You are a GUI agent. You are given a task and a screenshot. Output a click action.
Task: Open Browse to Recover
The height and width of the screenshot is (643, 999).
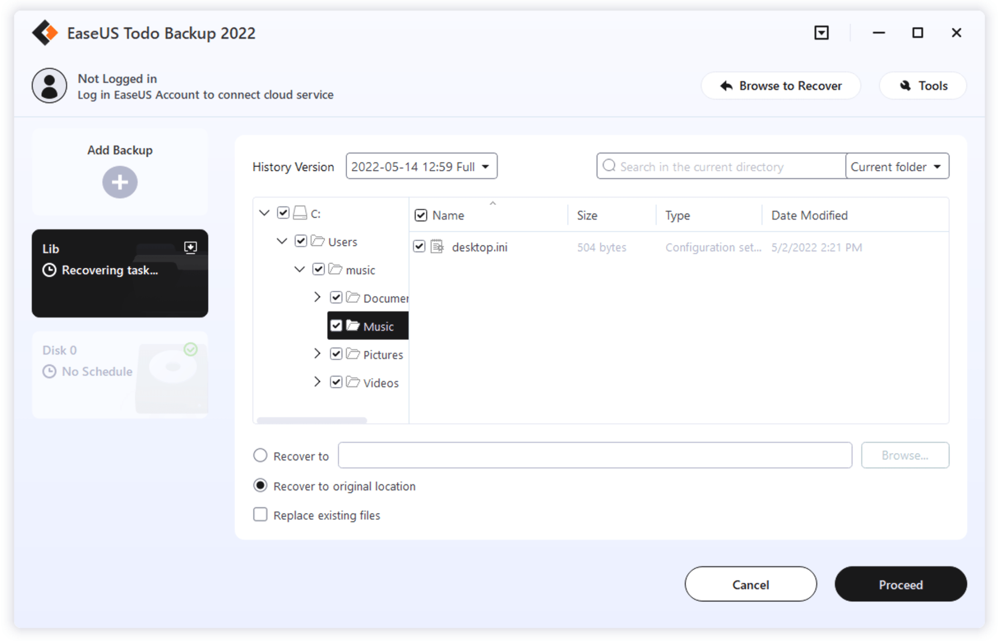coord(780,86)
